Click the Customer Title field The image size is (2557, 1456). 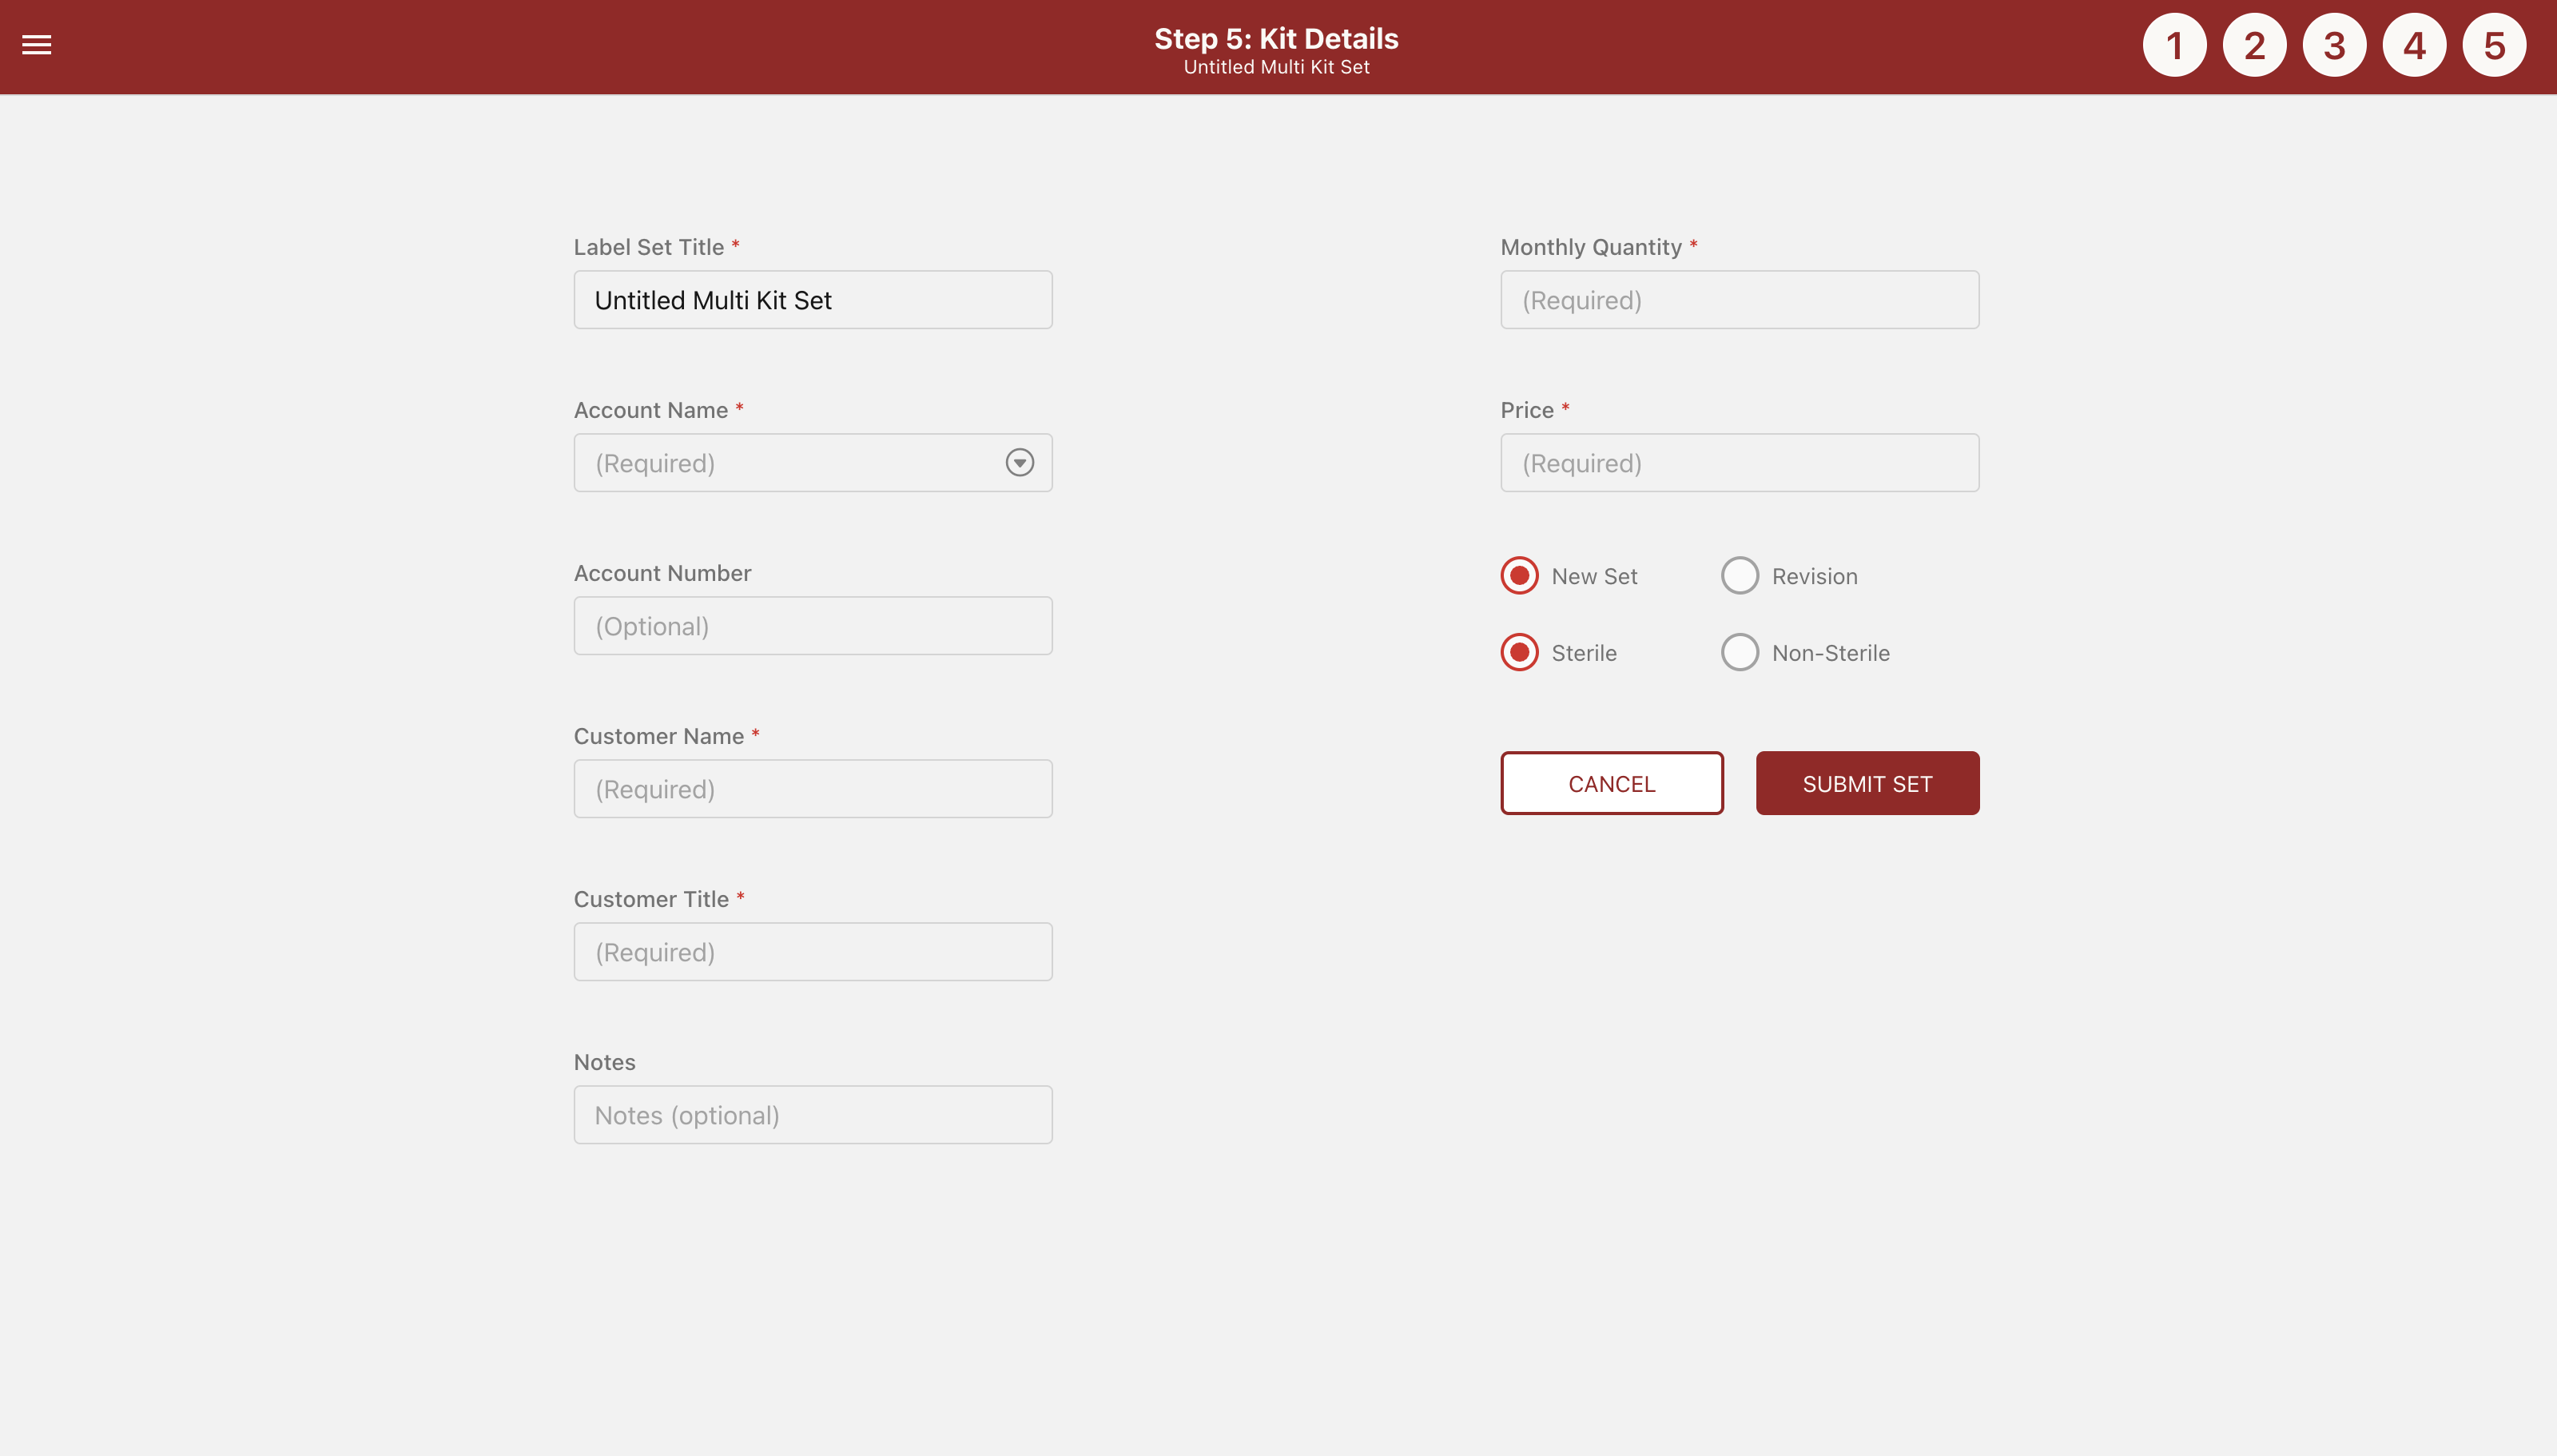[x=812, y=952]
